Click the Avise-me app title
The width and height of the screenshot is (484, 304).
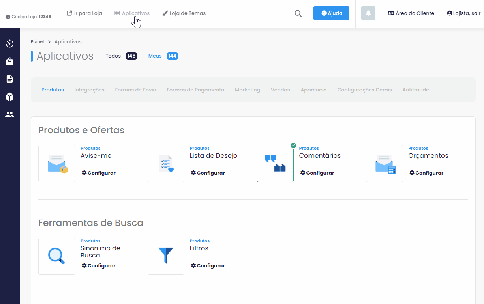96,156
